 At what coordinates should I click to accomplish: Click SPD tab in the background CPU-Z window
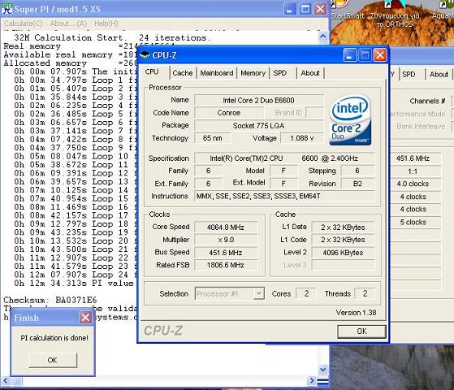pos(409,74)
